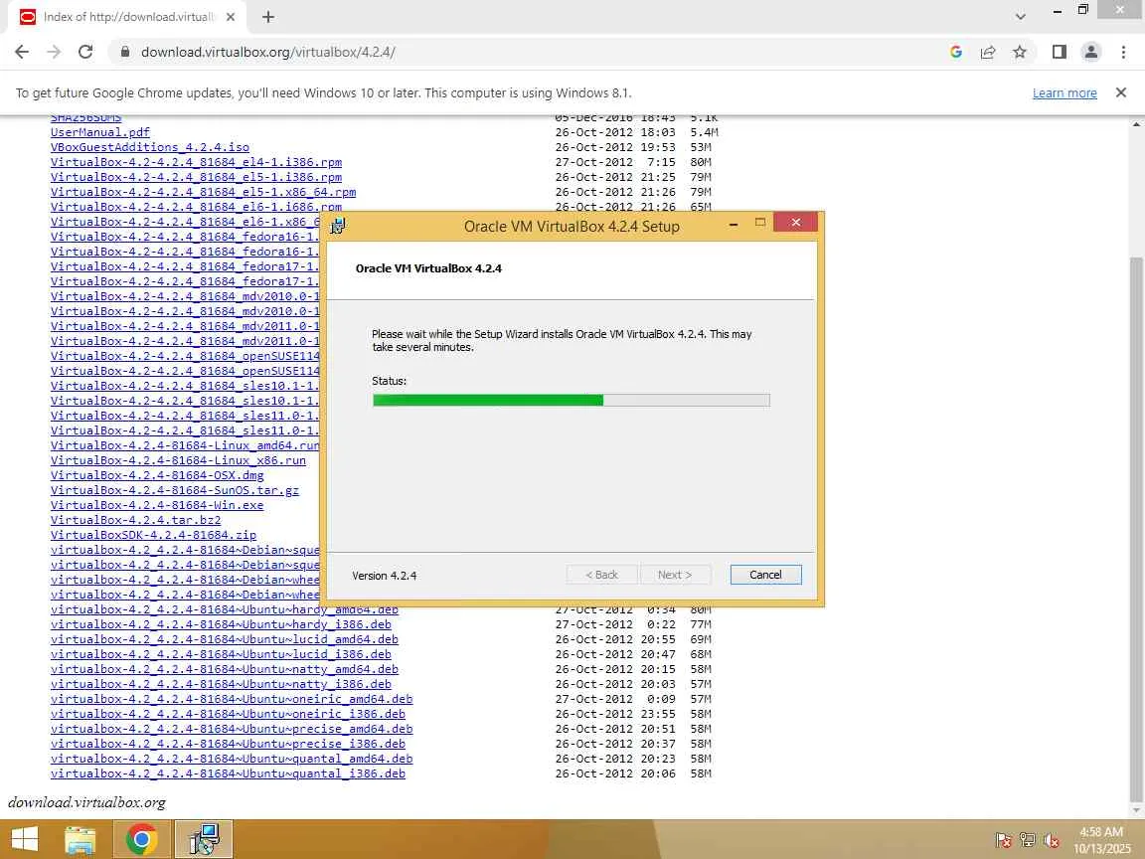Minimize the VirtualBox setup window
The width and height of the screenshot is (1145, 859).
coord(734,223)
